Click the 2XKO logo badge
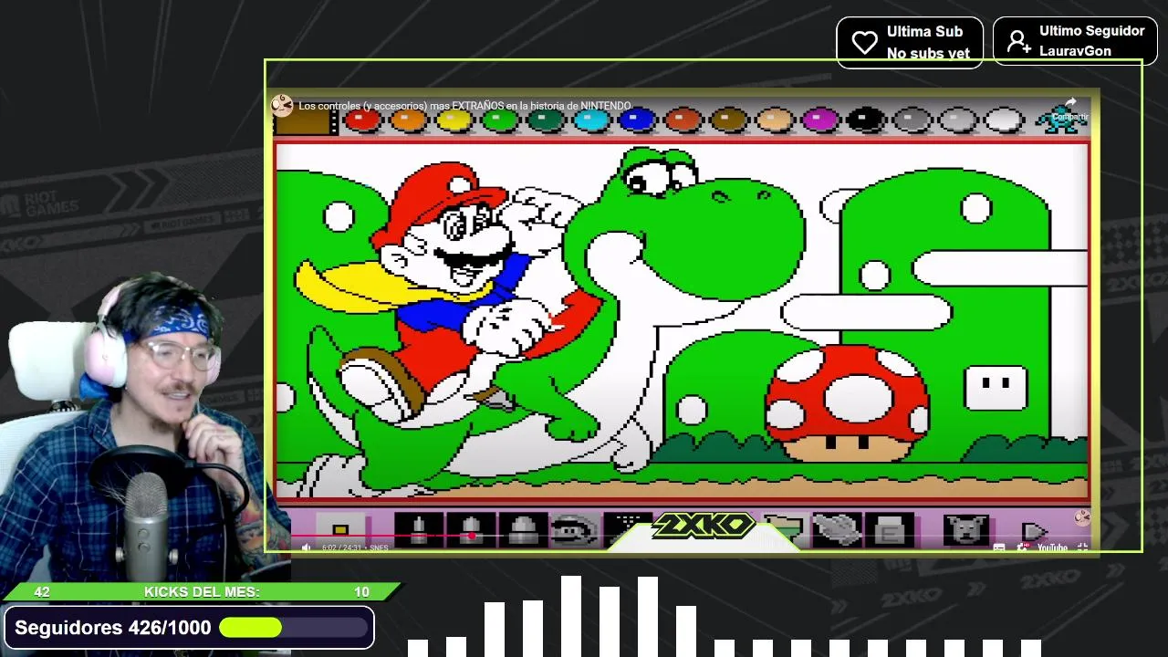 (x=704, y=527)
